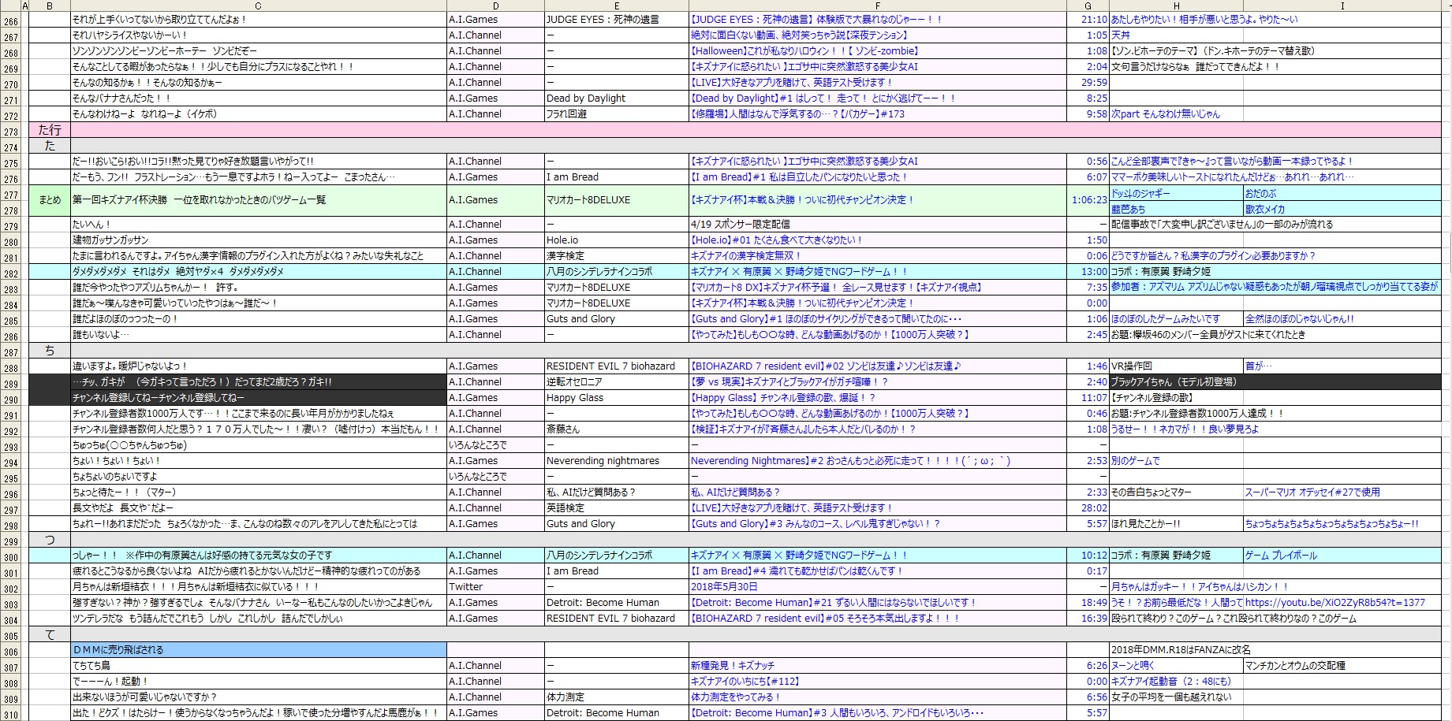Screen dimensions: 1452x721
Task: Open the 【Halloween】これが私なりハロウィン link
Action: (x=804, y=50)
